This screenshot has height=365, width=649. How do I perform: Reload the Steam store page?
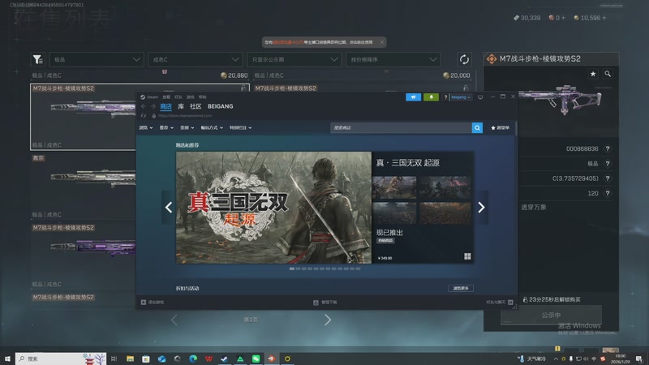144,116
